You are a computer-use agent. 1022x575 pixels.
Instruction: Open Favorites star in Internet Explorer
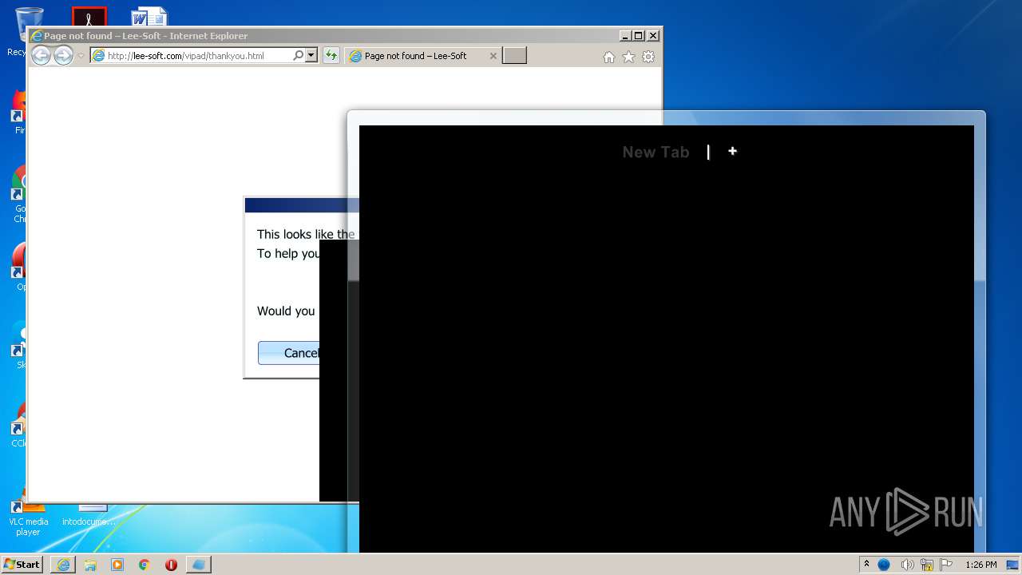tap(628, 57)
